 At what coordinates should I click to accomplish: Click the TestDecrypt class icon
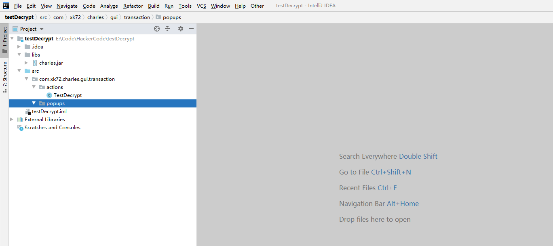(x=49, y=95)
